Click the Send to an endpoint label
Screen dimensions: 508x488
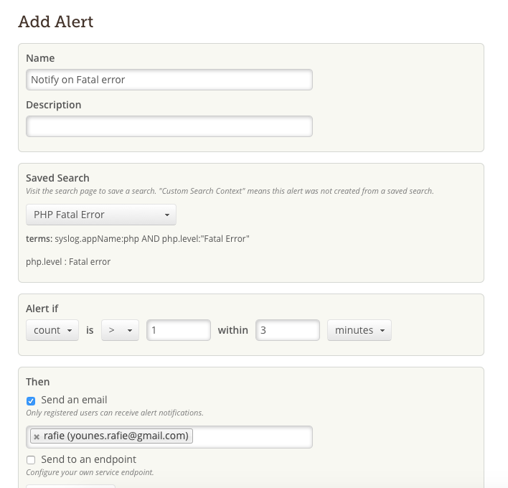88,459
